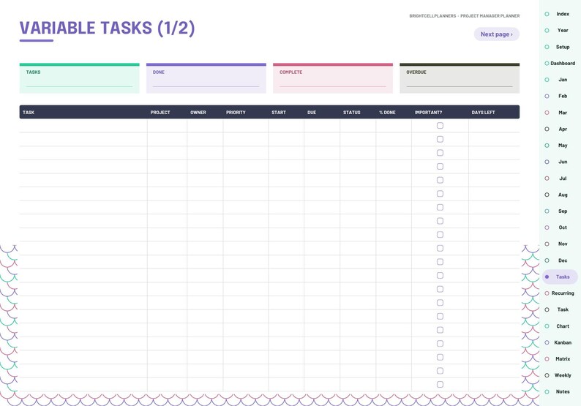Click the STATUS column header
Viewport: 581px width, 406px height.
point(352,112)
